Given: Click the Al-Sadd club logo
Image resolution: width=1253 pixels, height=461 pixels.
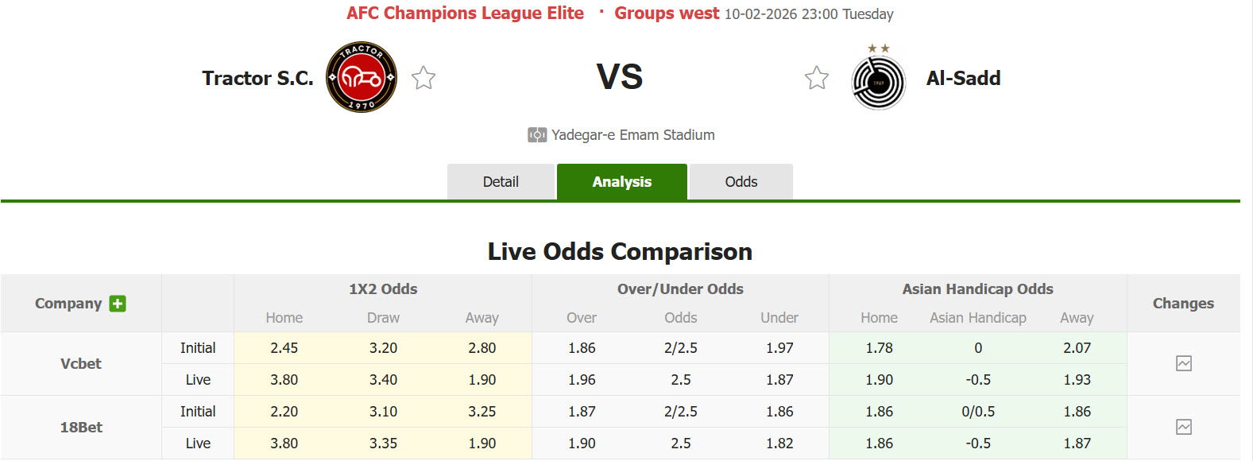Looking at the screenshot, I should (x=878, y=81).
